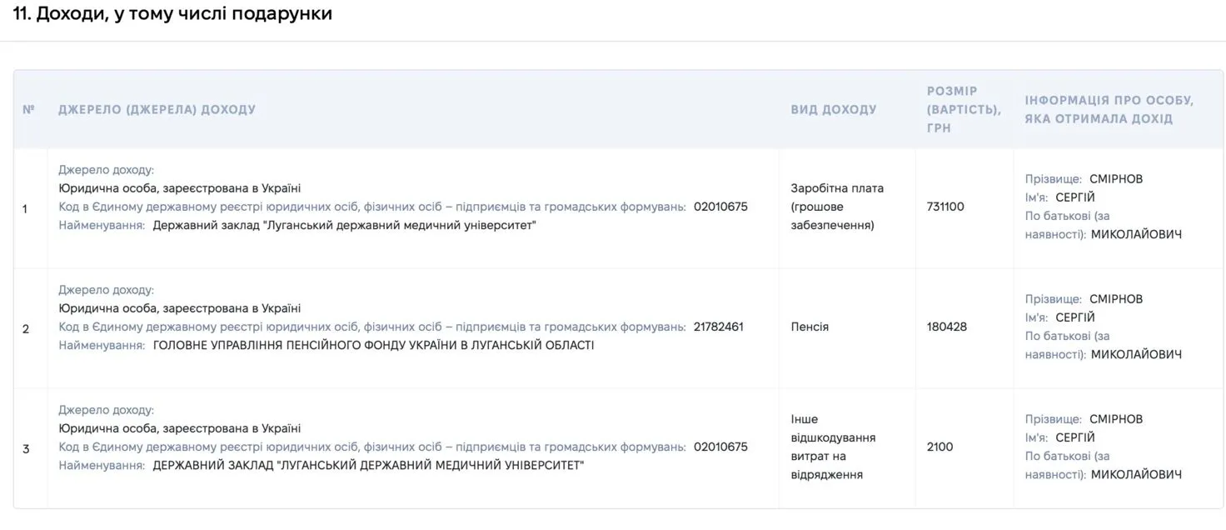Click "Джерело доходу:" label in row 2

pyautogui.click(x=107, y=290)
